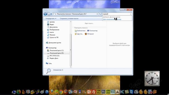
Task: Launch PowerPoint from the dock
Action: [x=89, y=92]
